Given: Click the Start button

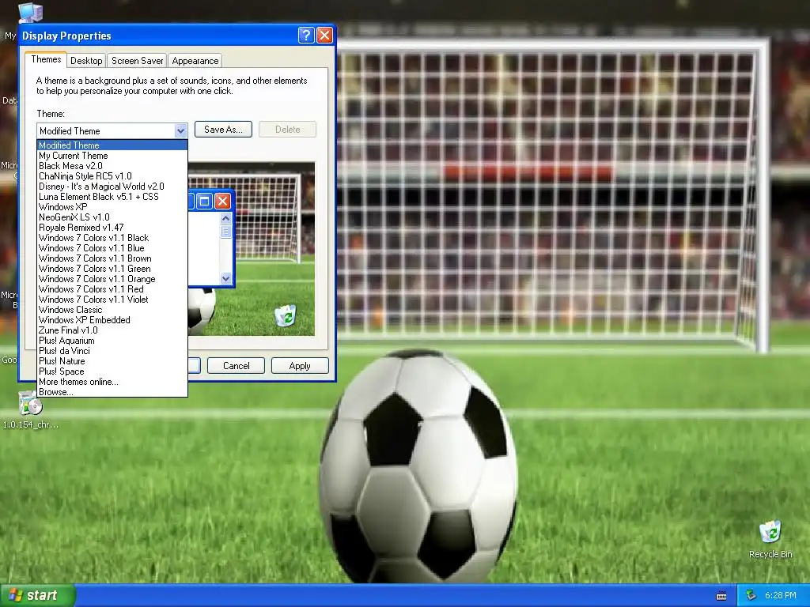Looking at the screenshot, I should pyautogui.click(x=36, y=595).
